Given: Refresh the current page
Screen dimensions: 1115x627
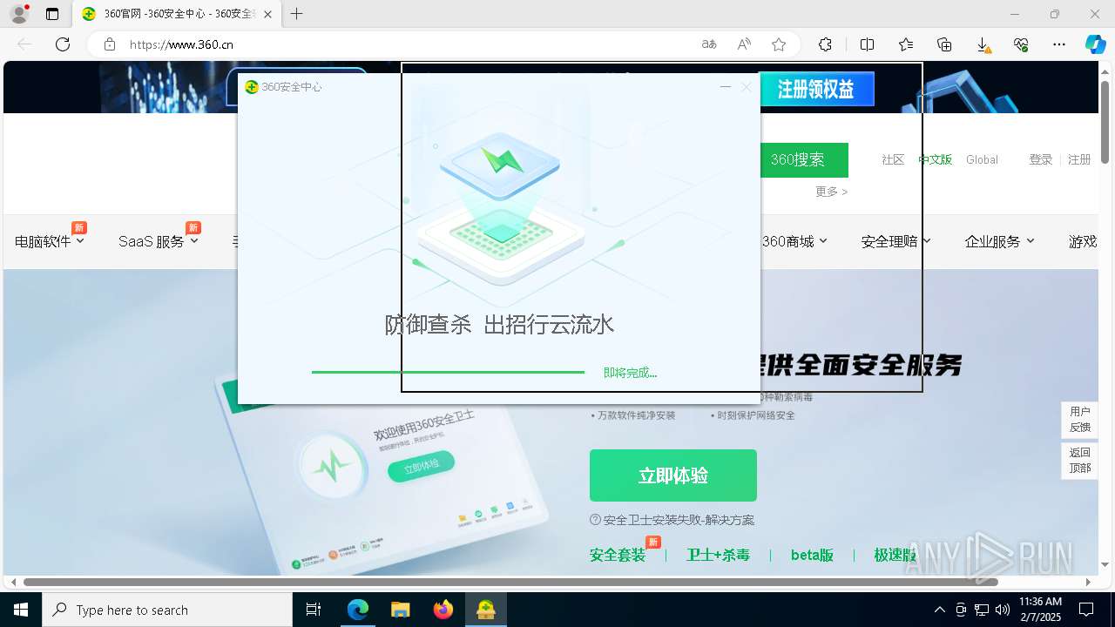Looking at the screenshot, I should [x=63, y=44].
